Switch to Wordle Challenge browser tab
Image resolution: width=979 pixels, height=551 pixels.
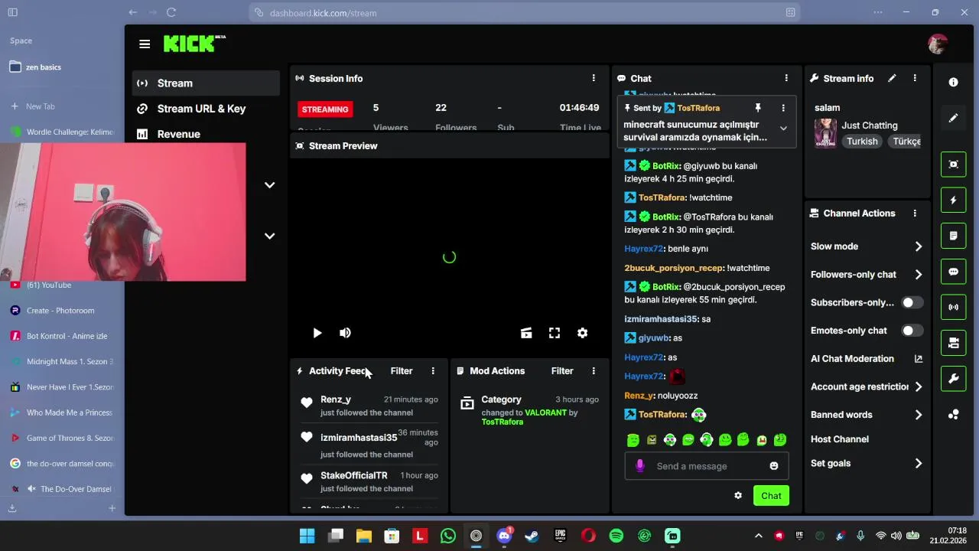pyautogui.click(x=61, y=132)
